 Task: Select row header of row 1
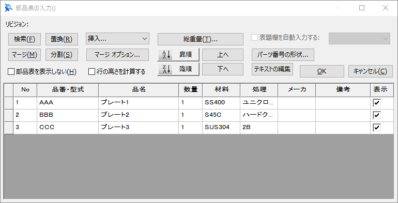(x=9, y=103)
